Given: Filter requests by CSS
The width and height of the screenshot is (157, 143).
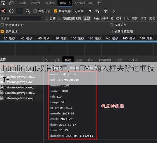Looking at the screenshot, I should click(118, 18).
